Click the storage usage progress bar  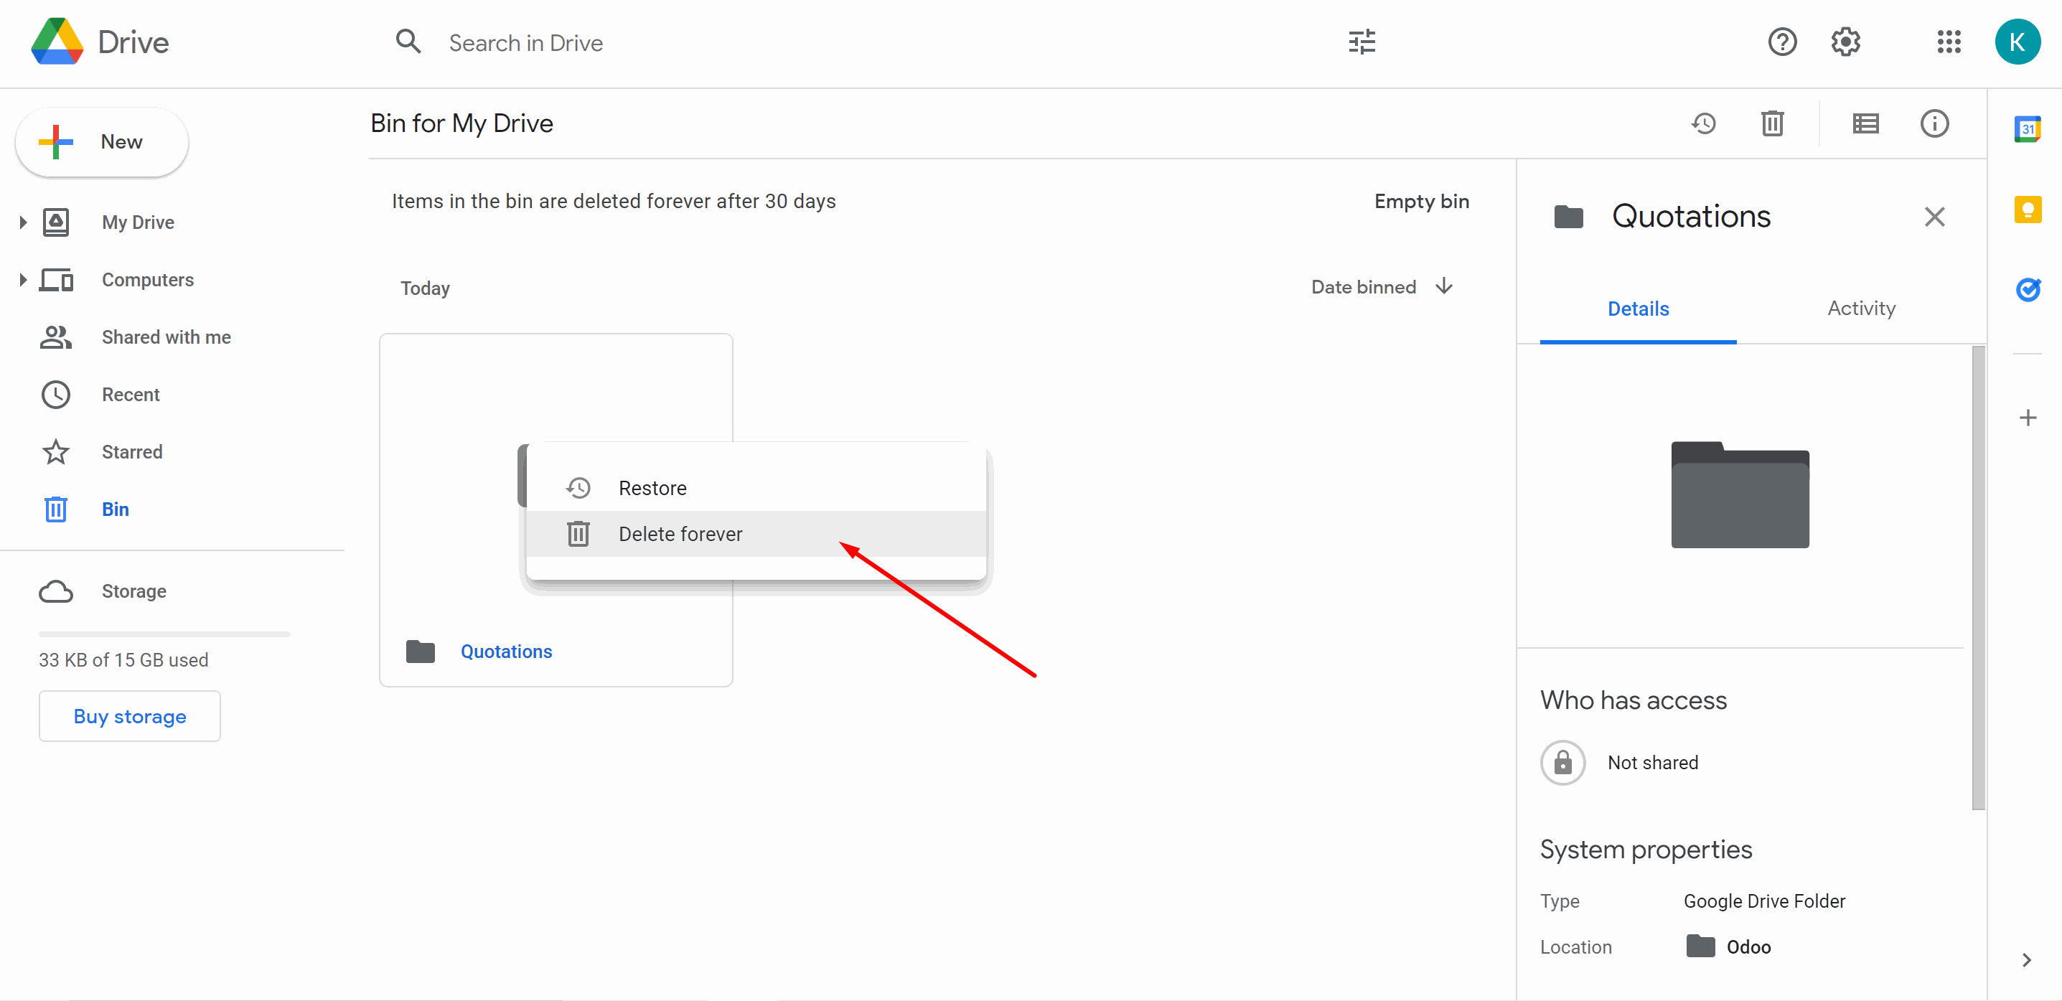pos(164,634)
